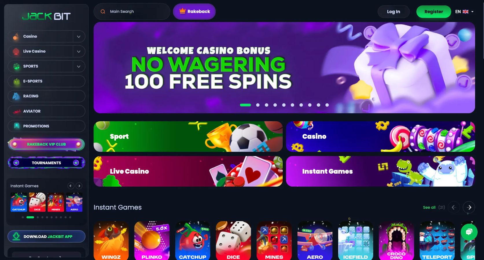Launch the Plinko game tile

(x=152, y=241)
